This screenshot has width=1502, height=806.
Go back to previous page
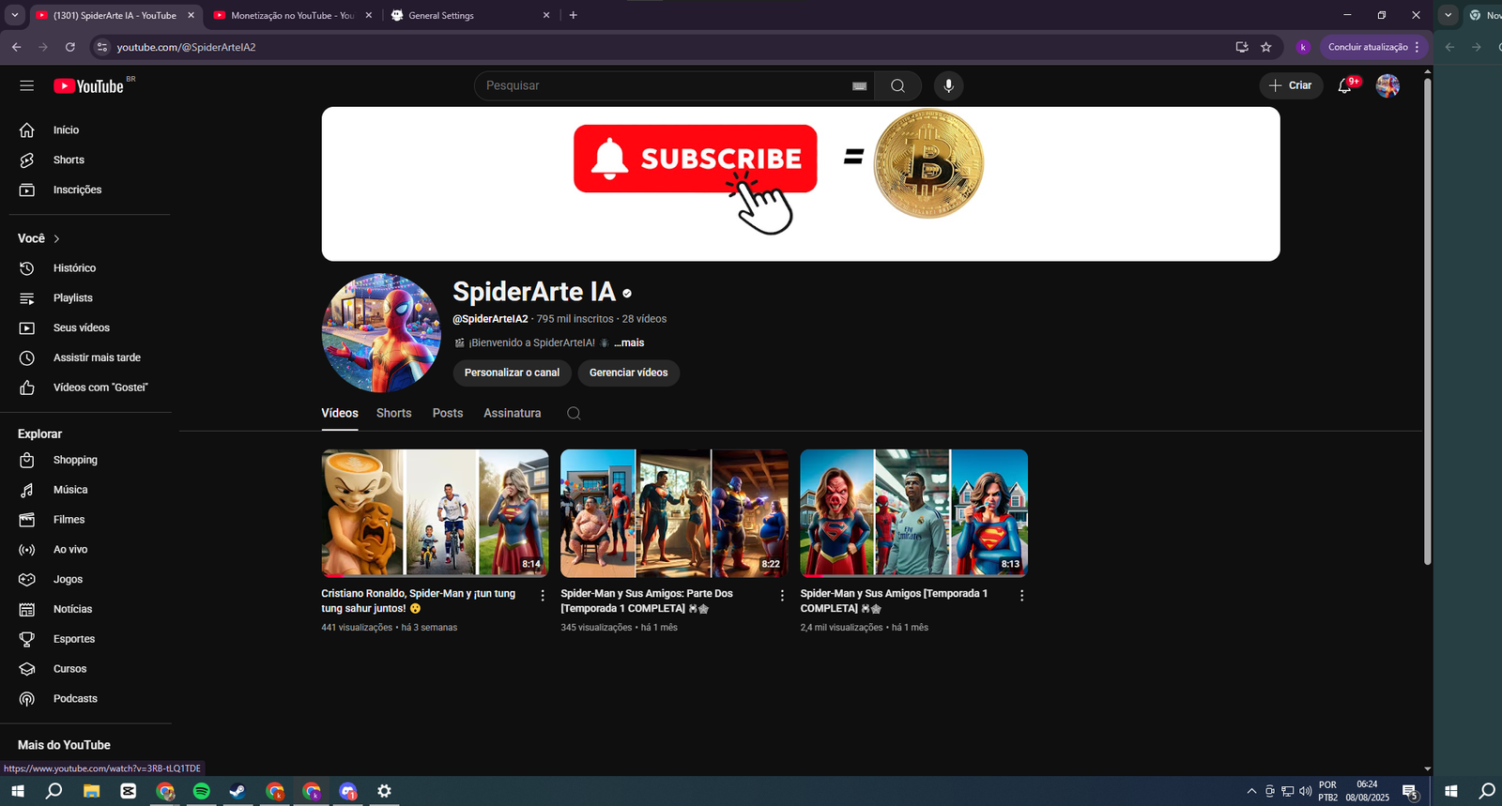click(17, 47)
